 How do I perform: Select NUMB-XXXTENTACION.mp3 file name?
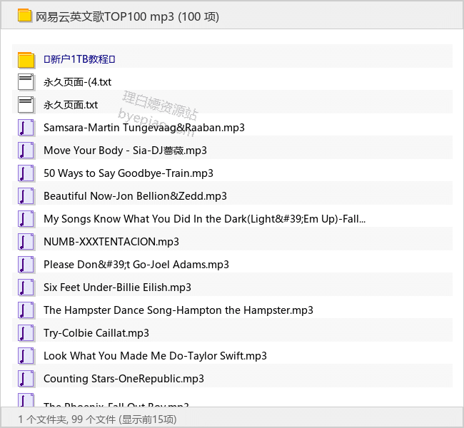pos(111,242)
